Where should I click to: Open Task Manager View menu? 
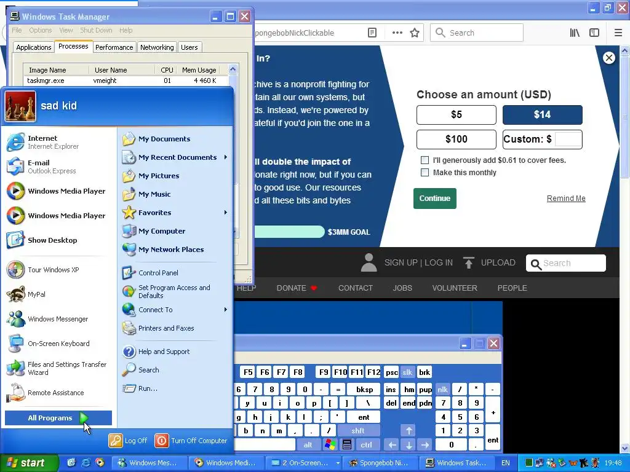(66, 30)
